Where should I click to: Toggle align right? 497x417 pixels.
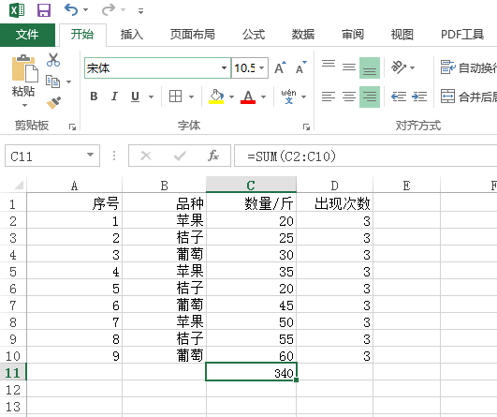click(370, 97)
